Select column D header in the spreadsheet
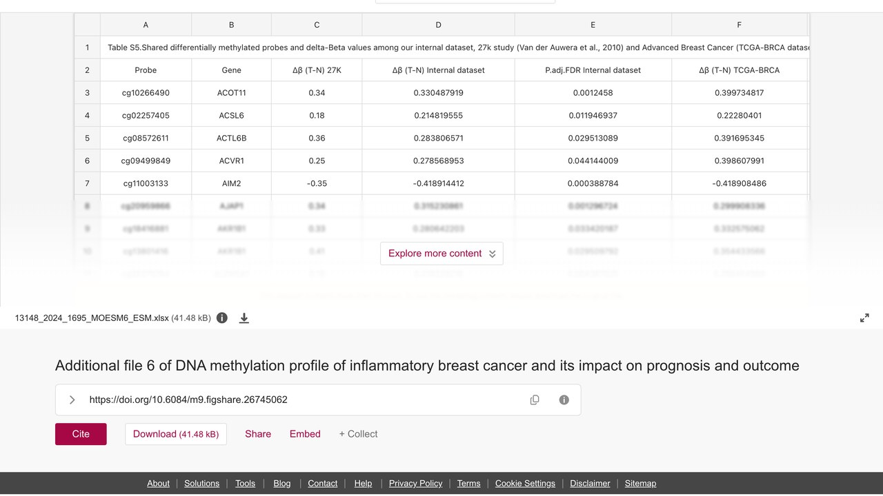The height and width of the screenshot is (496, 883). [438, 25]
